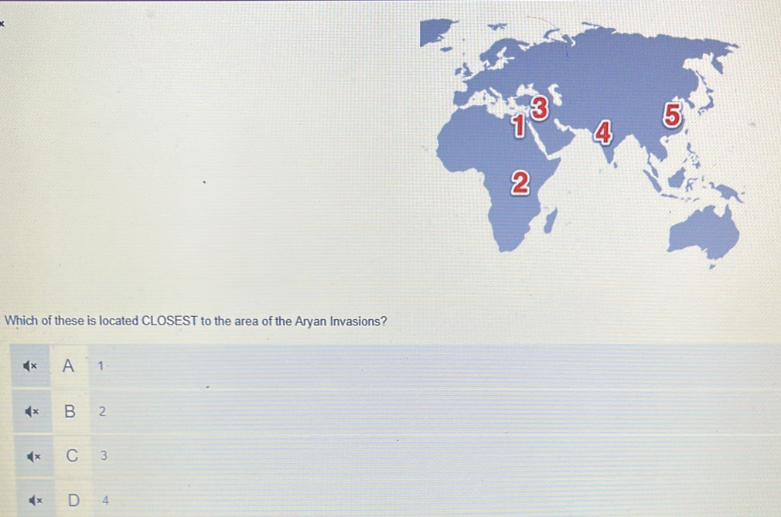The height and width of the screenshot is (517, 781).
Task: Select answer choice B
Action: [x=70, y=411]
